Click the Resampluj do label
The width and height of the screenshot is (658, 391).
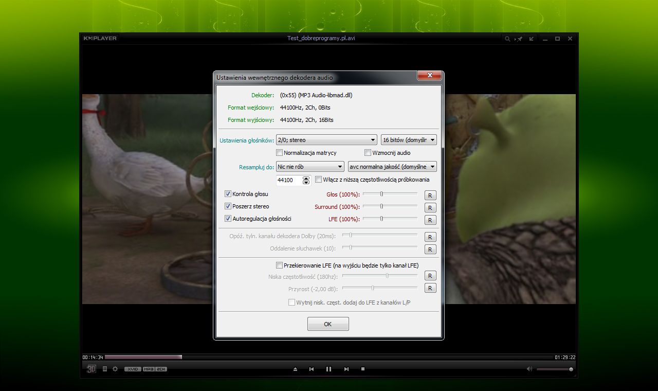click(257, 167)
